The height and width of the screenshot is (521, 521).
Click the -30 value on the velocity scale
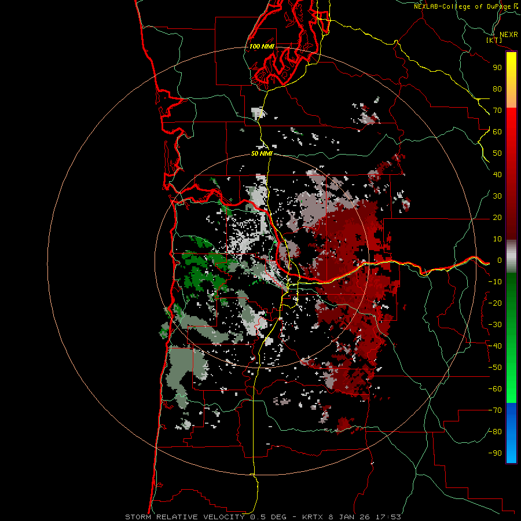(x=495, y=325)
